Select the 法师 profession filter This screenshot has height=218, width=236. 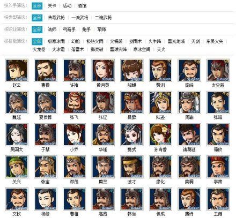[52, 29]
